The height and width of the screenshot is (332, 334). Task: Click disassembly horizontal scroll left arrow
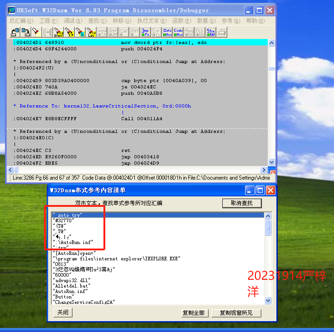(10, 170)
